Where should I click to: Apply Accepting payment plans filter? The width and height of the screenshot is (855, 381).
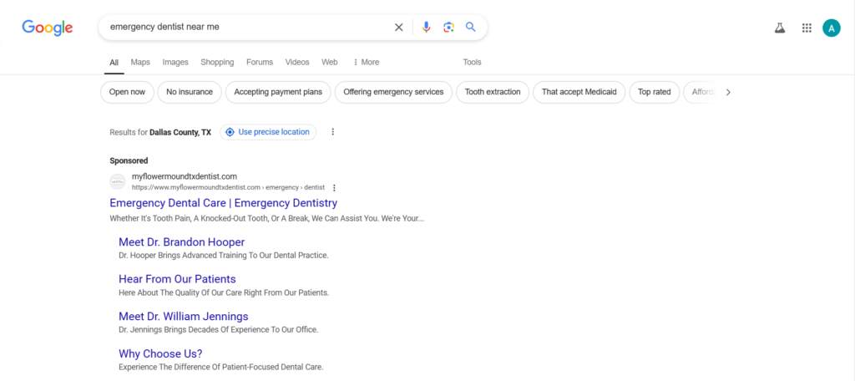278,92
